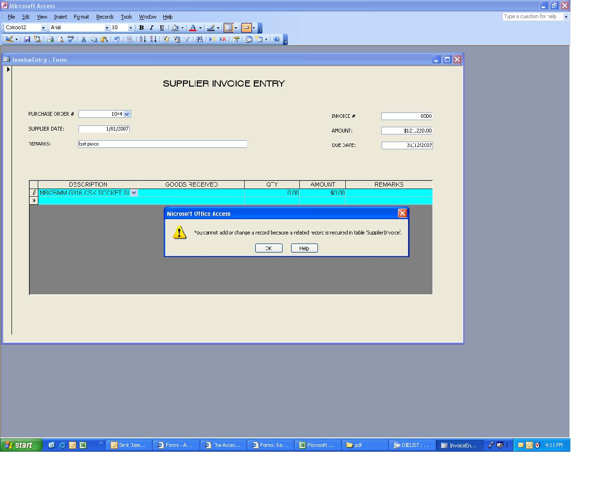Toggle Underline formatting
The image size is (613, 490).
pos(162,28)
